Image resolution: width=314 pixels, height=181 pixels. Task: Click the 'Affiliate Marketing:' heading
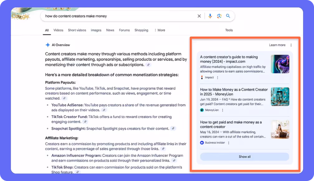click(61, 138)
